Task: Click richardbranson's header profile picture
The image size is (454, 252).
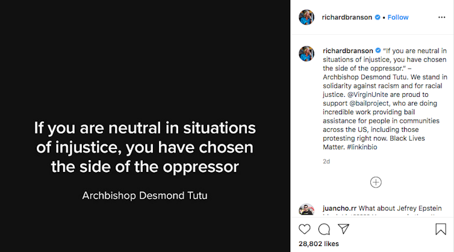Action: (x=306, y=17)
